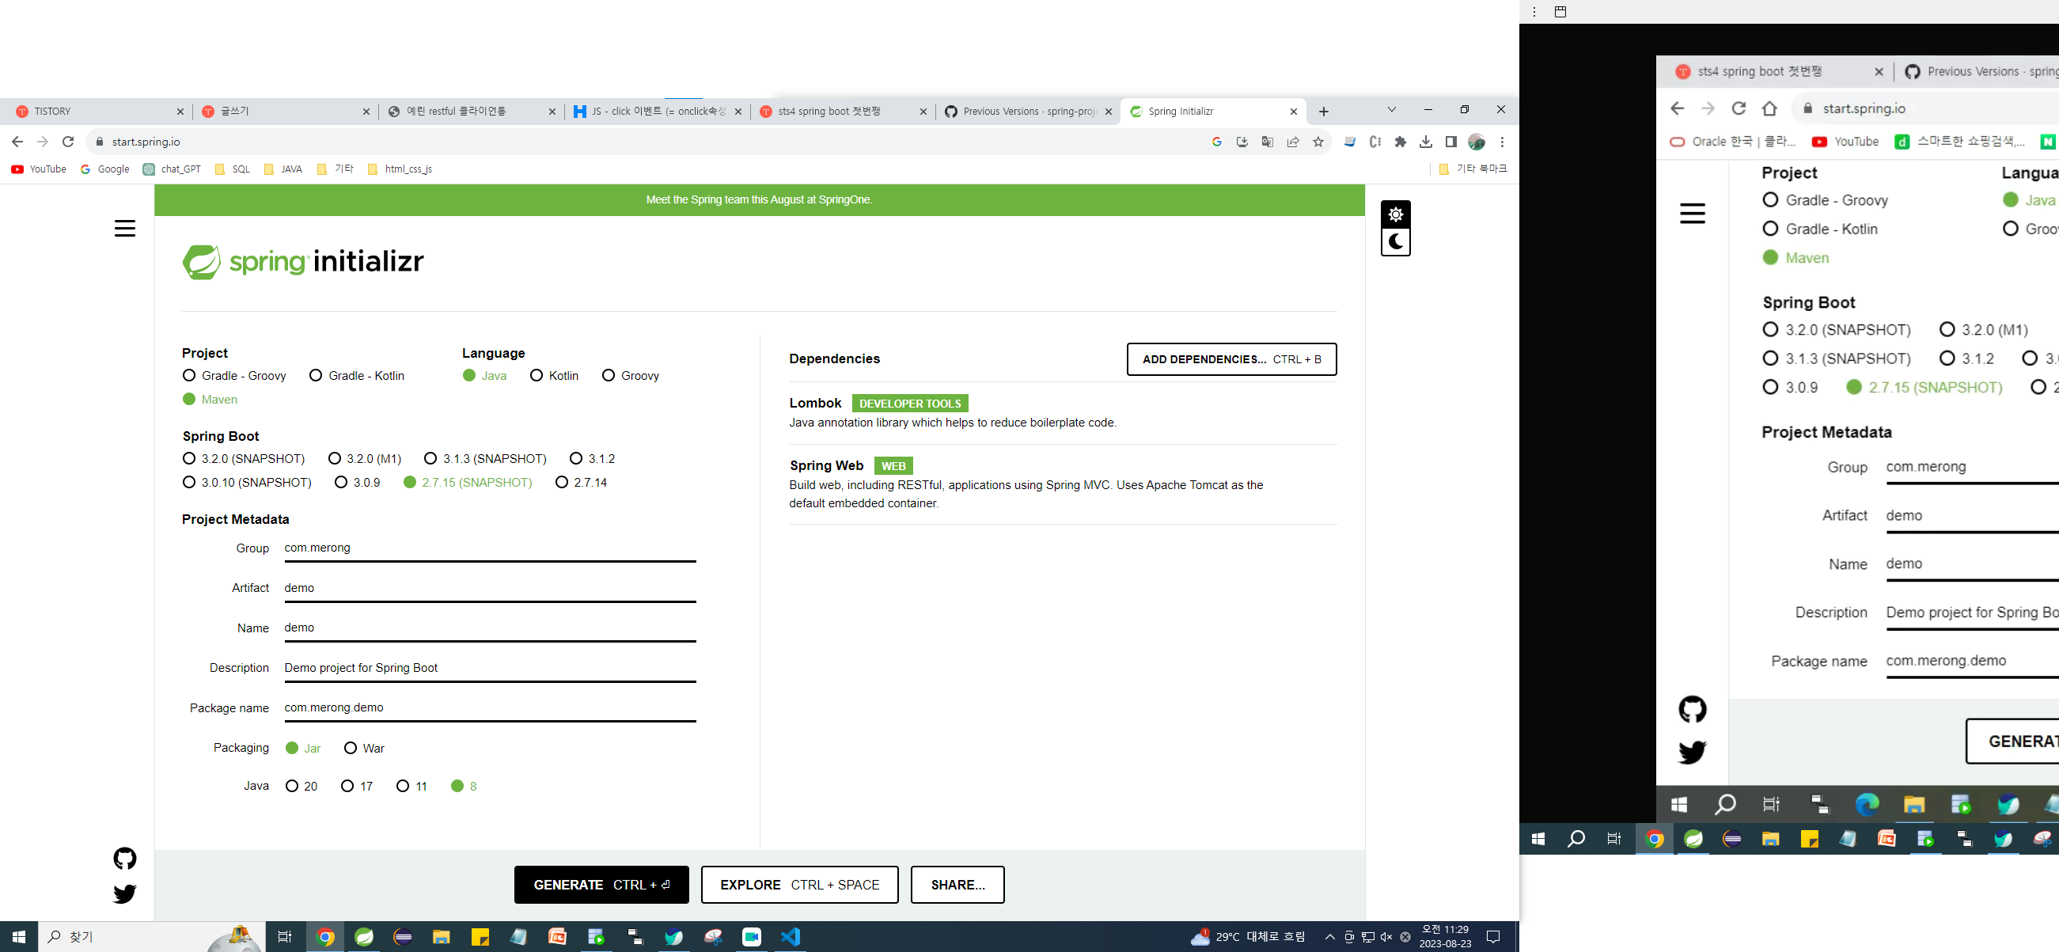Select Gradle - Kotlin project type

(x=317, y=376)
